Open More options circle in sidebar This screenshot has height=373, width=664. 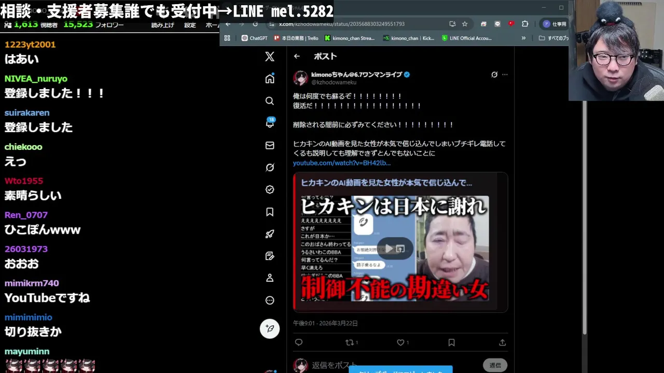click(270, 300)
